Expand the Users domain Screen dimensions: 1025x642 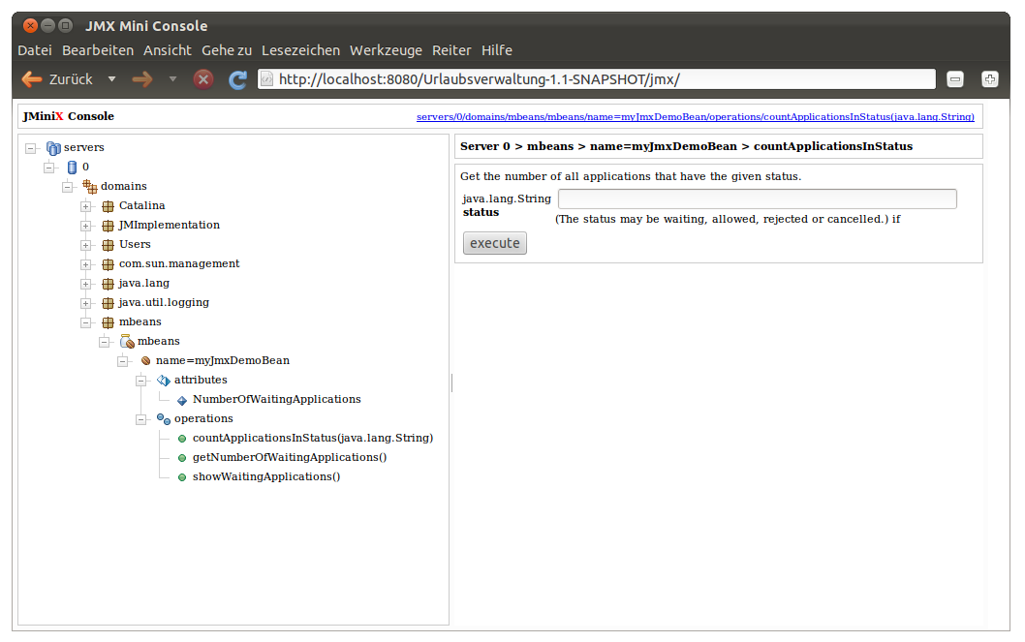[85, 246]
